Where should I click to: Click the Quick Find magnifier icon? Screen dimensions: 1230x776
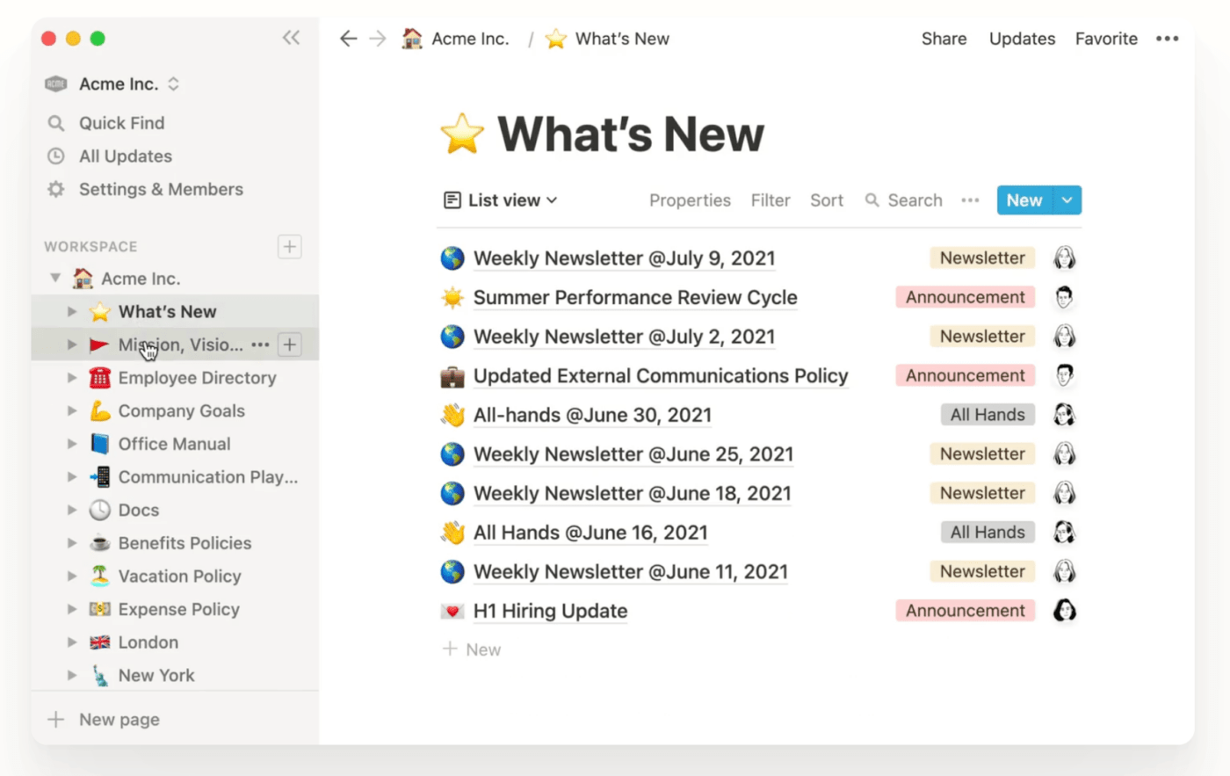56,123
